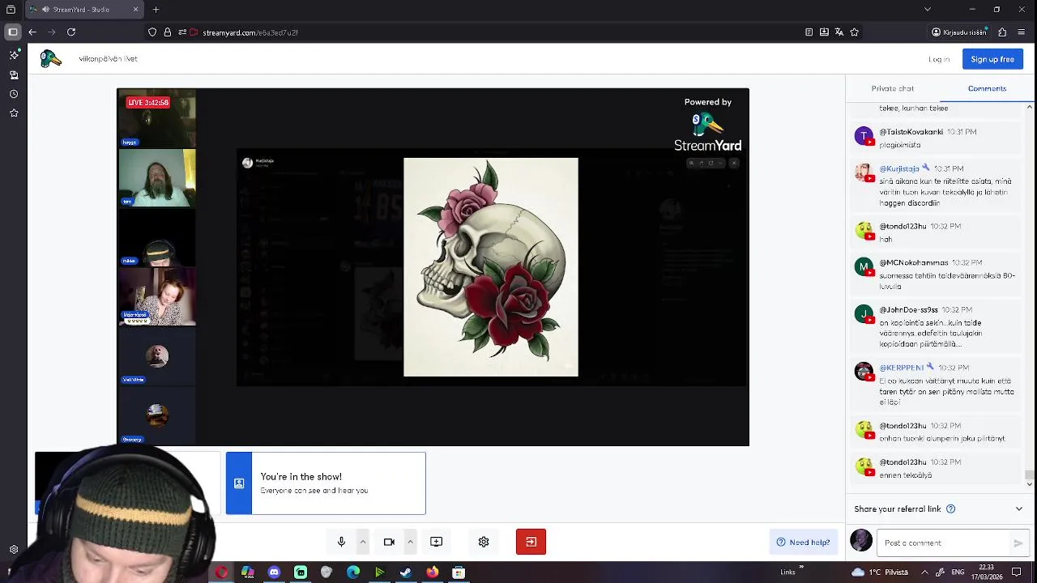Click the shield tracking protection icon

click(x=152, y=32)
